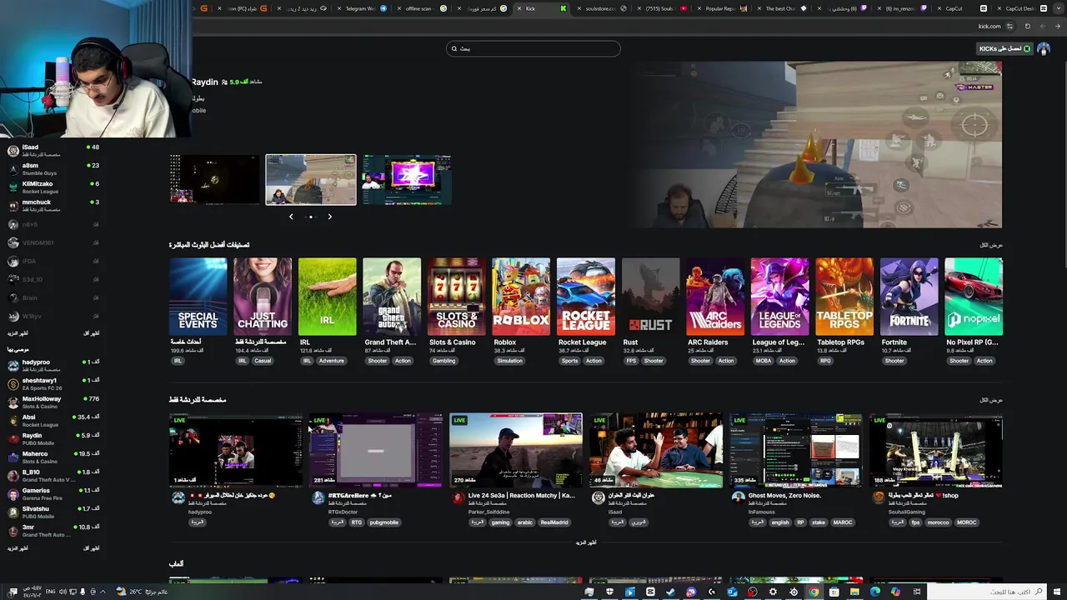Open sheshtawy1 recommended channel
This screenshot has height=600, width=1067.
click(x=52, y=384)
